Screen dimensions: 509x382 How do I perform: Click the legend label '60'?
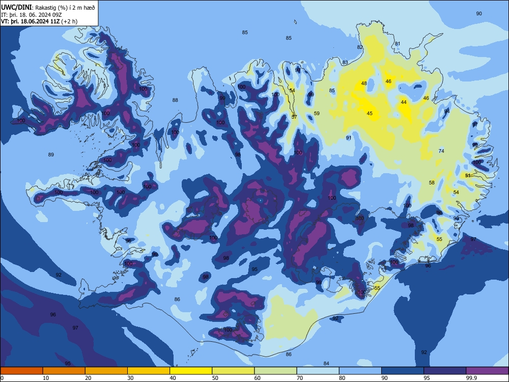coord(258,378)
